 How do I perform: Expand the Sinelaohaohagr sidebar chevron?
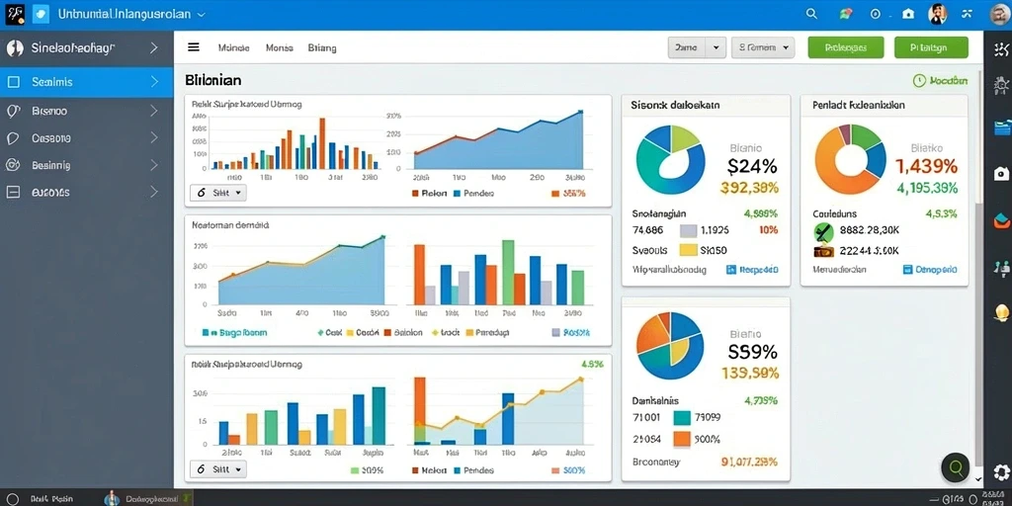(153, 47)
